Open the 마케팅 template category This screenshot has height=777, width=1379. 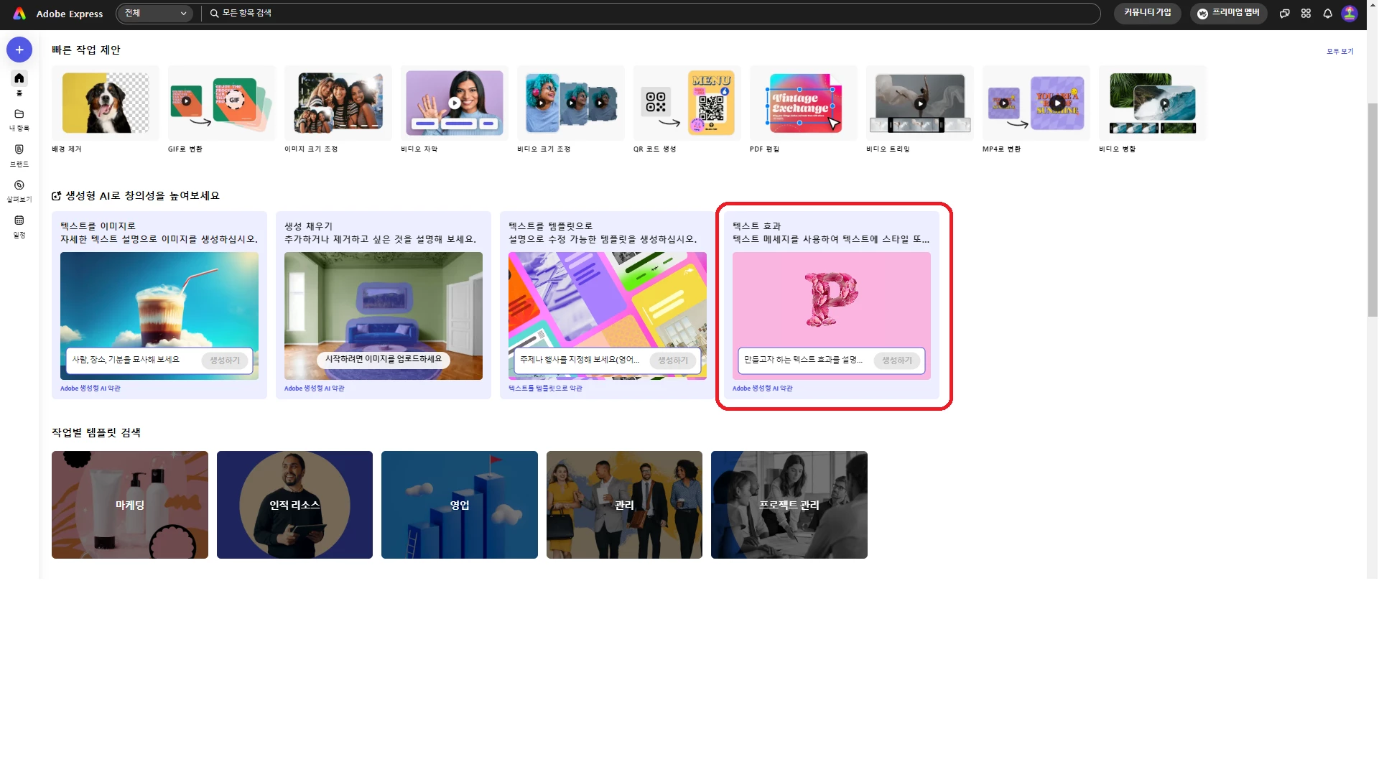coord(130,505)
